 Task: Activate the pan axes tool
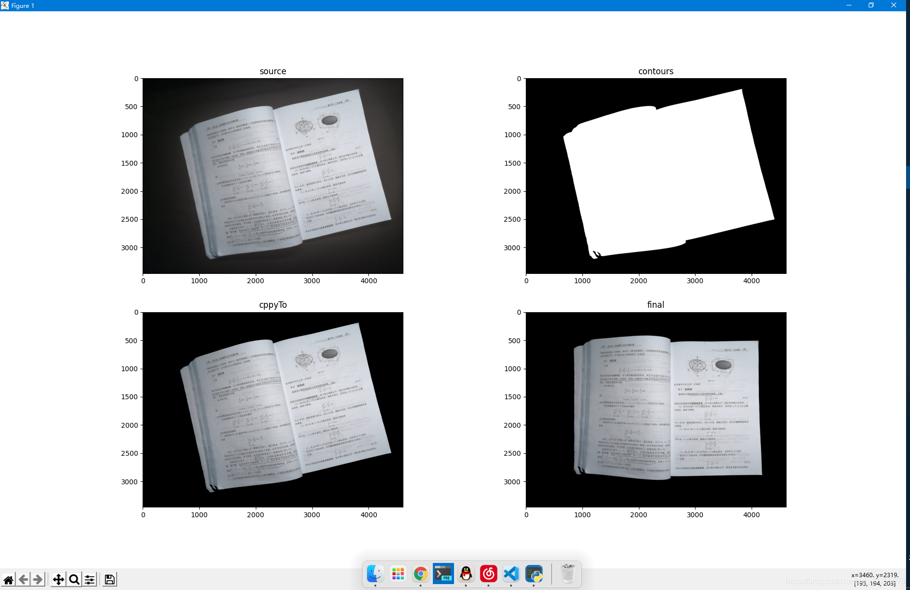[58, 580]
